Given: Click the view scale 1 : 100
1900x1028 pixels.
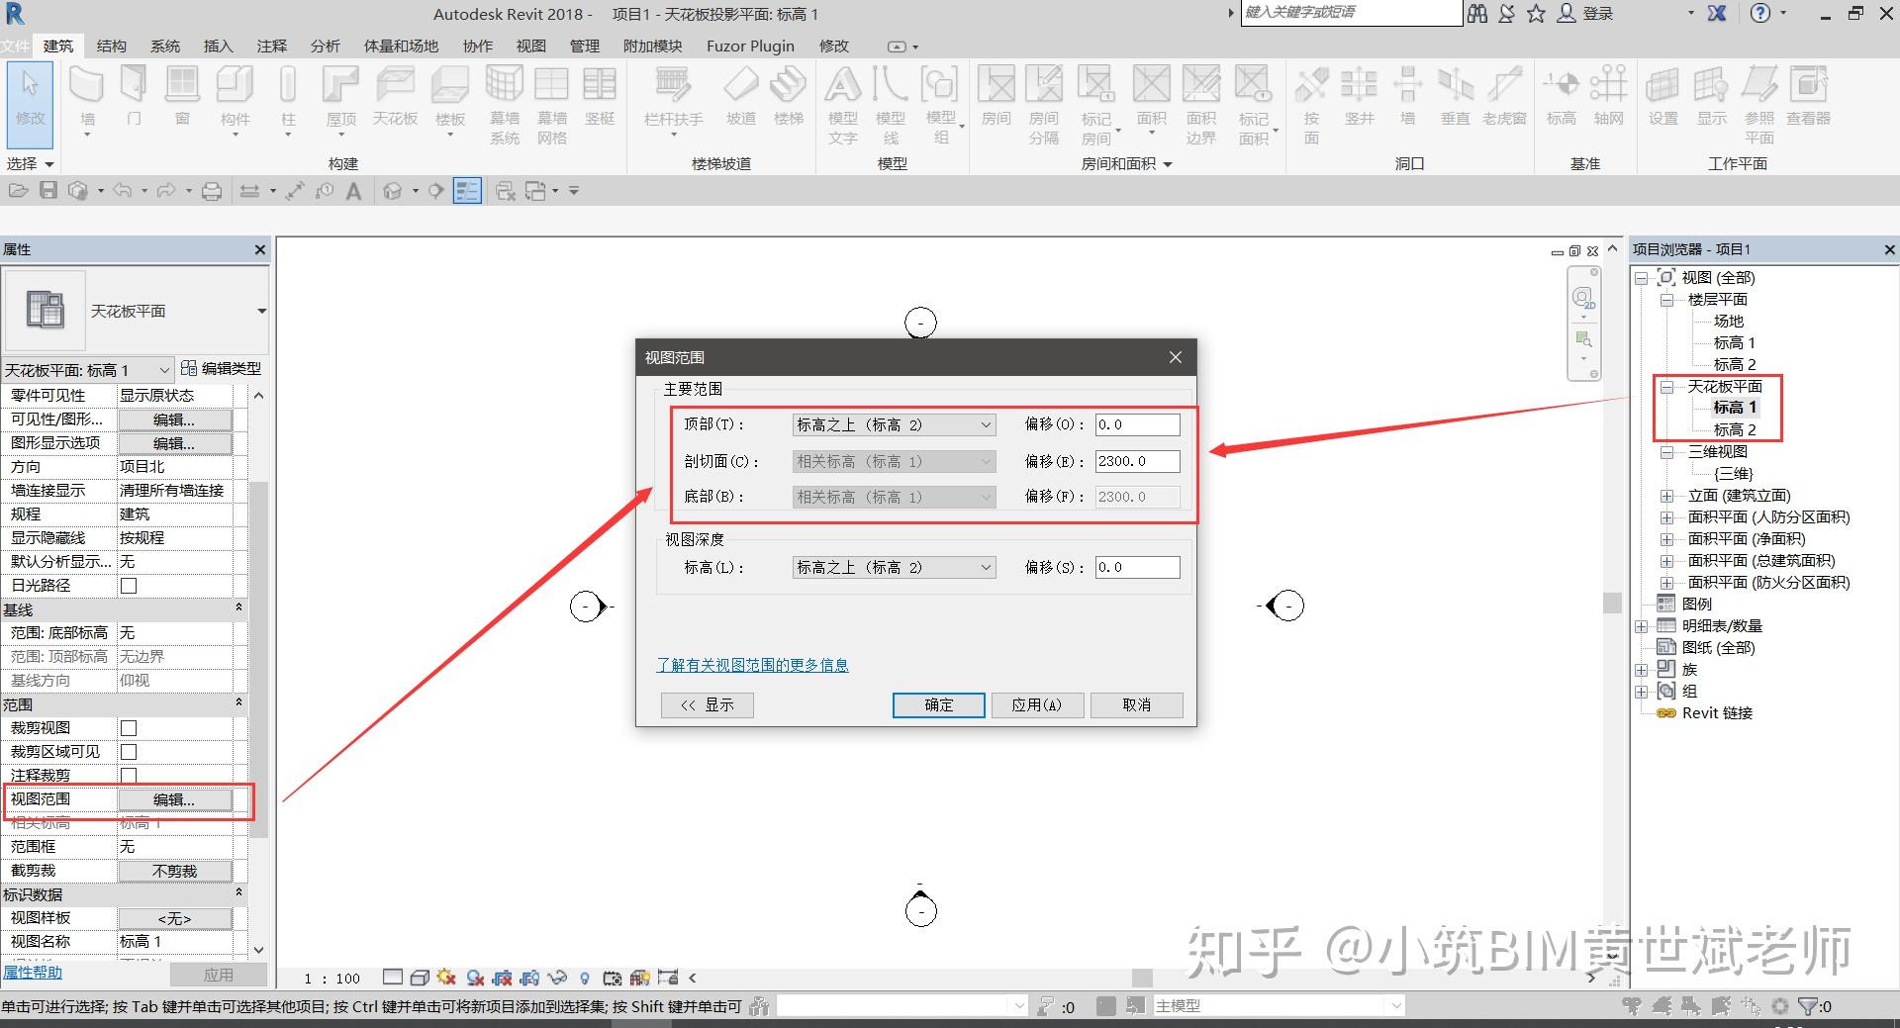Looking at the screenshot, I should click(332, 979).
